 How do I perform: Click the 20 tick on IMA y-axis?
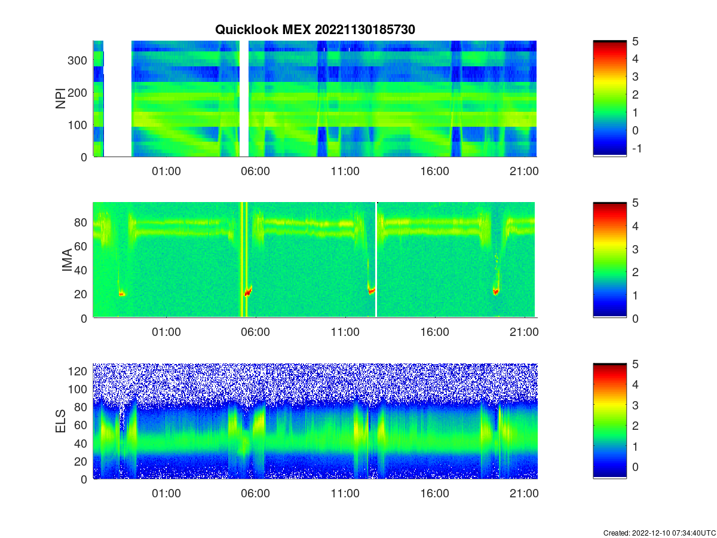click(x=82, y=294)
